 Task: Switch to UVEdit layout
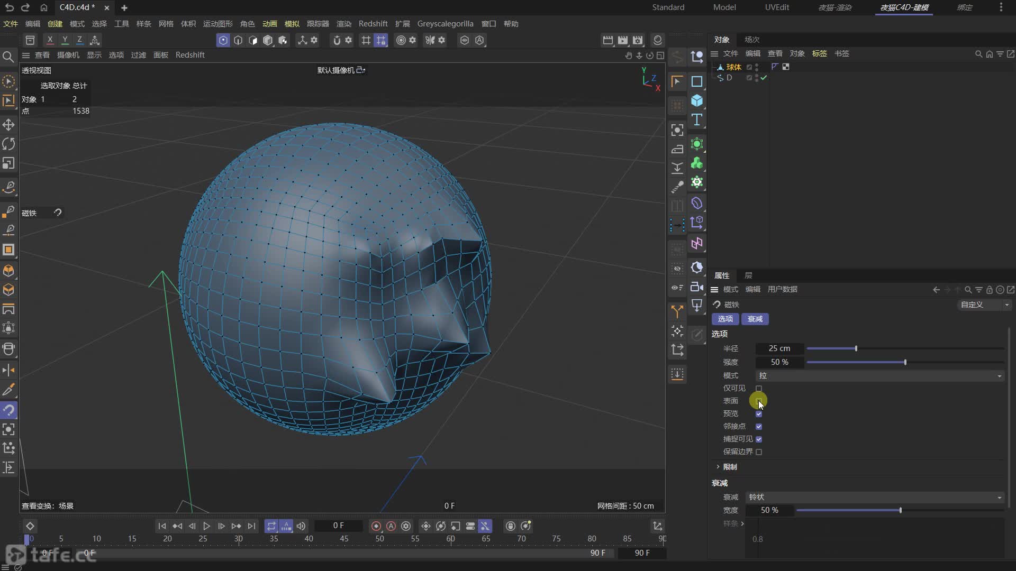tap(777, 7)
